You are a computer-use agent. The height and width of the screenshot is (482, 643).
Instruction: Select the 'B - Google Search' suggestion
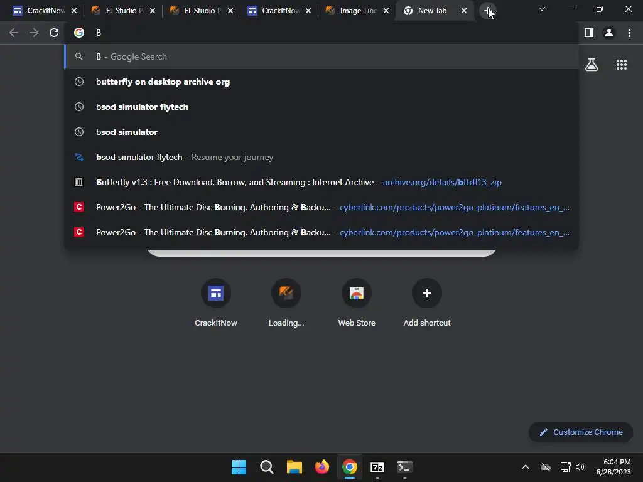(x=321, y=56)
